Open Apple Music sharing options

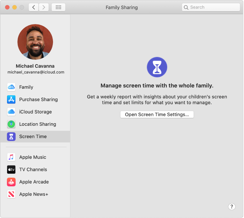(35, 157)
